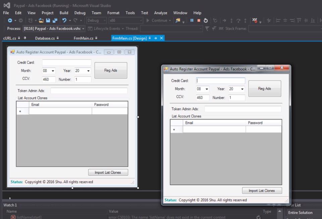Click the Open File folder icon
The image size is (322, 219).
click(x=41, y=20)
